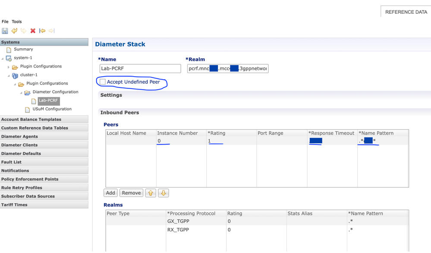Image resolution: width=431 pixels, height=253 pixels.
Task: Enable Accept Undefined Peer checkbox
Action: tap(103, 82)
